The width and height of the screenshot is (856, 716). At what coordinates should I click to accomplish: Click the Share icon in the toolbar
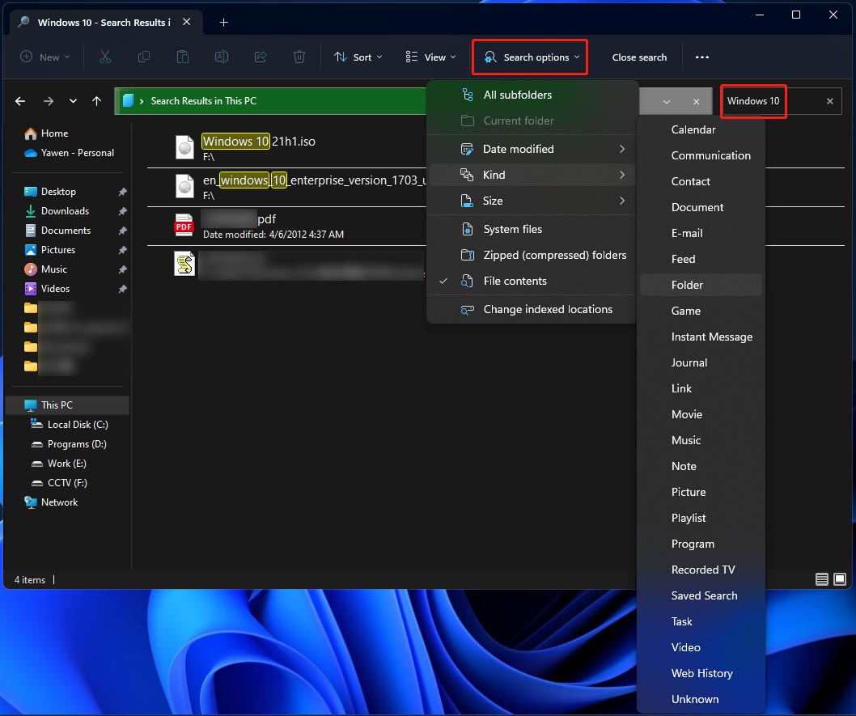click(x=260, y=57)
